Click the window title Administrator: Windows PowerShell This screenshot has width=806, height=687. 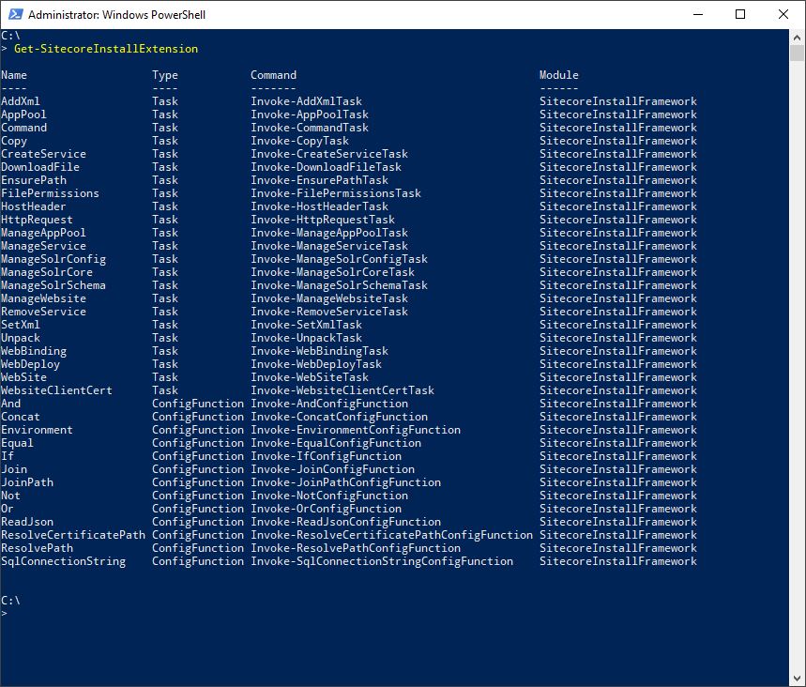click(116, 14)
